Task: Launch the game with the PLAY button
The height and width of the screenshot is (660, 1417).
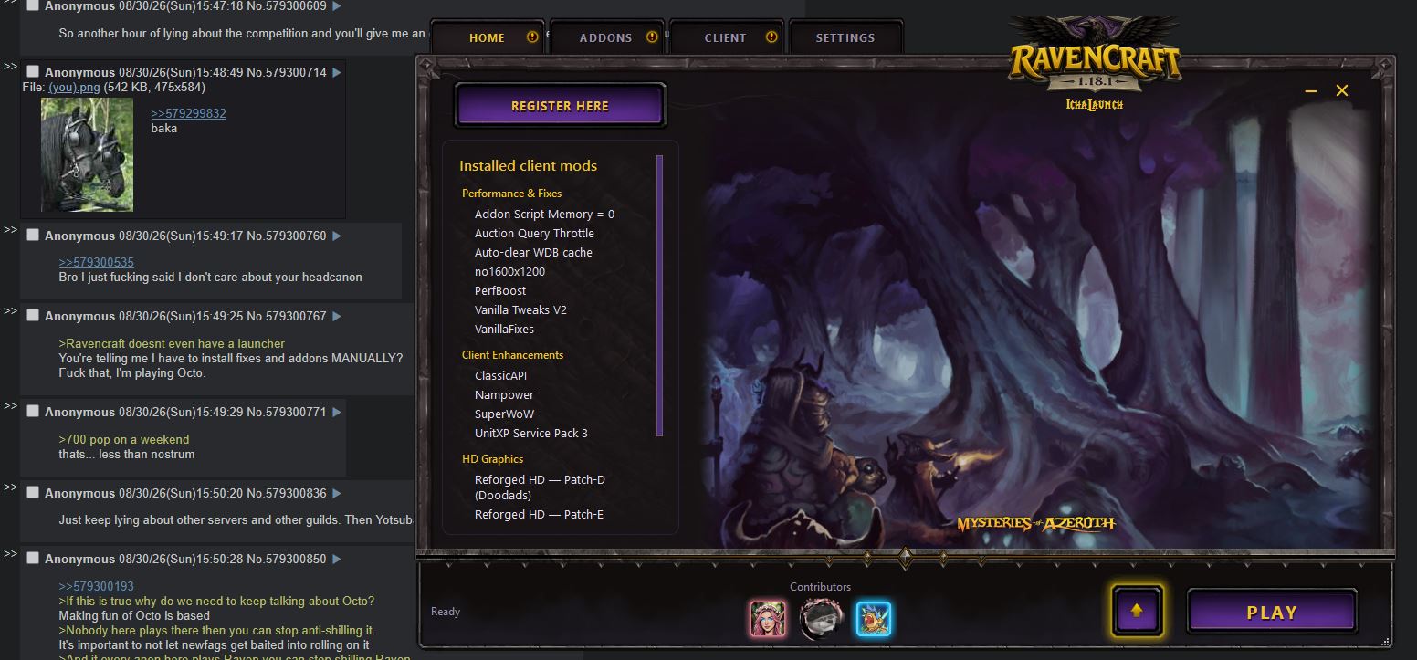Action: click(1272, 613)
